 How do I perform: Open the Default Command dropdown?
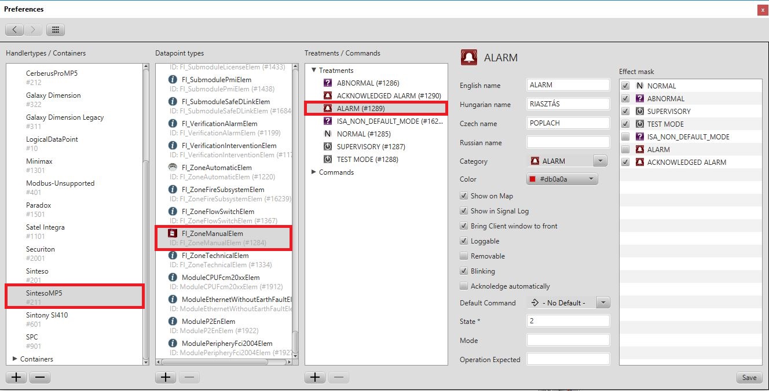568,303
